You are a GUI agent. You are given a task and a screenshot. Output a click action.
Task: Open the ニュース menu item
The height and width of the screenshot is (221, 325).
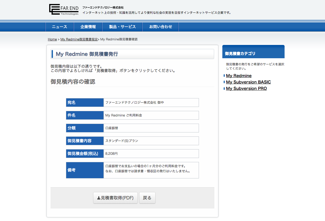pos(60,27)
